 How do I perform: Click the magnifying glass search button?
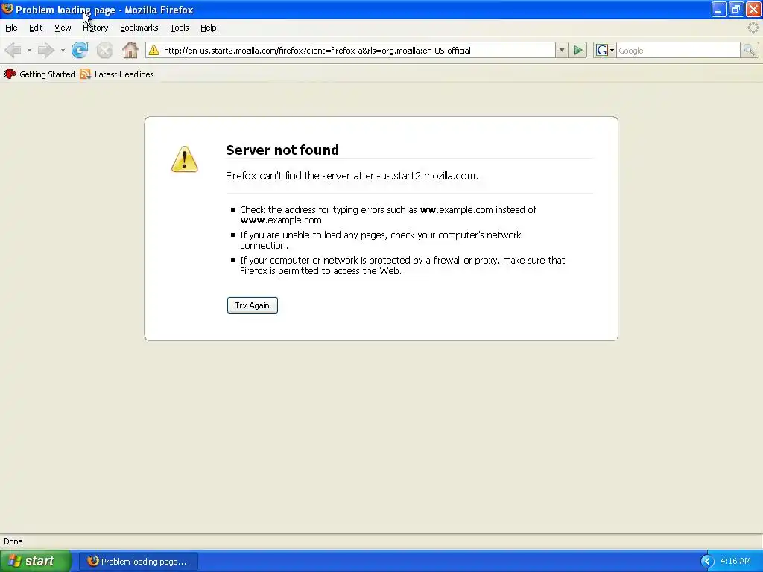749,50
